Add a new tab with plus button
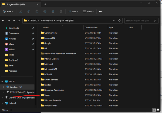This screenshot has width=162, height=113. 45,4
